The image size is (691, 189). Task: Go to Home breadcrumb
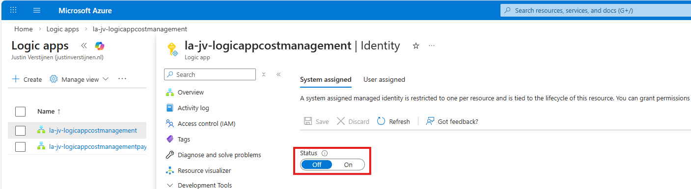click(x=24, y=29)
